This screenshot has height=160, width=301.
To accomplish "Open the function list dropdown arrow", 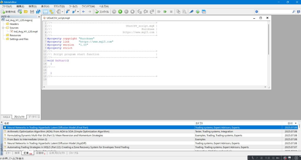I will tap(78, 12).
